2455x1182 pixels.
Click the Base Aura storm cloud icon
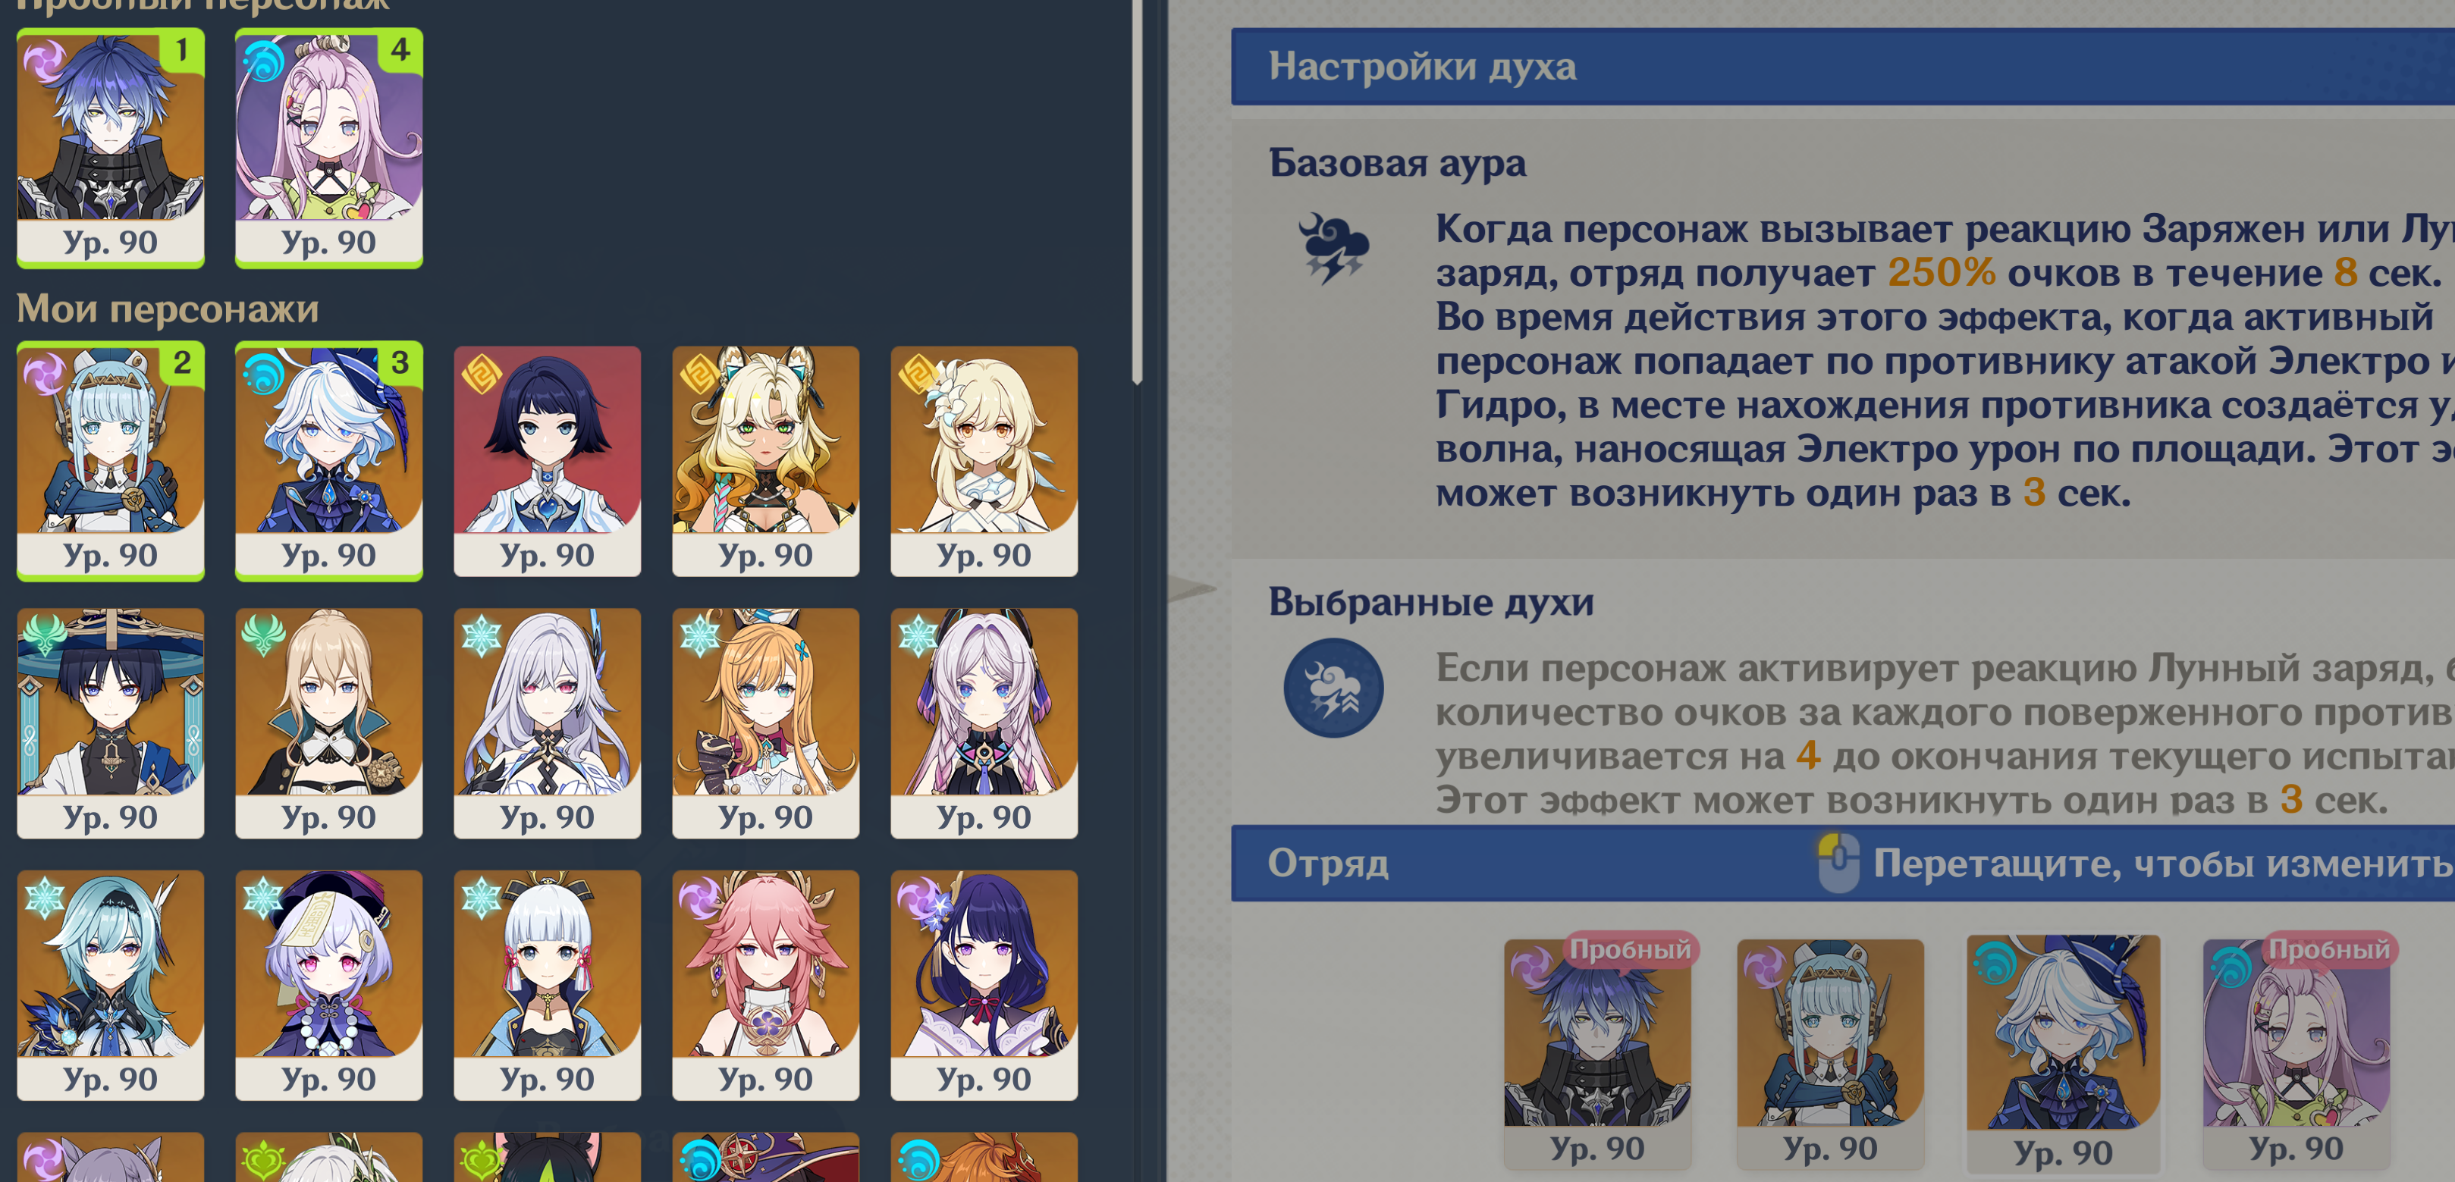pos(1333,248)
